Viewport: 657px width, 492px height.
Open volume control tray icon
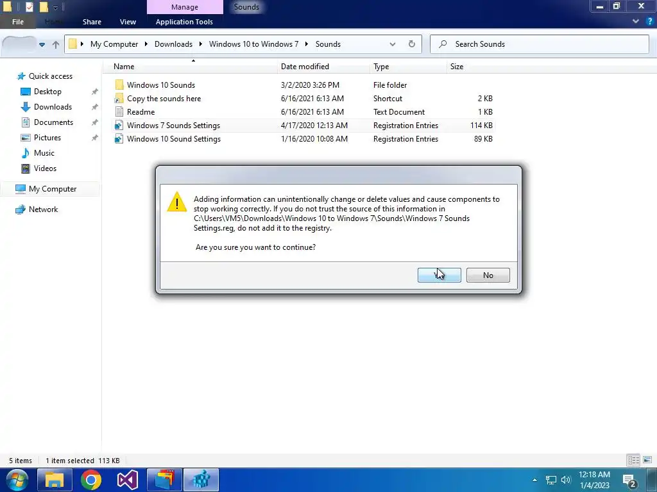tap(566, 480)
